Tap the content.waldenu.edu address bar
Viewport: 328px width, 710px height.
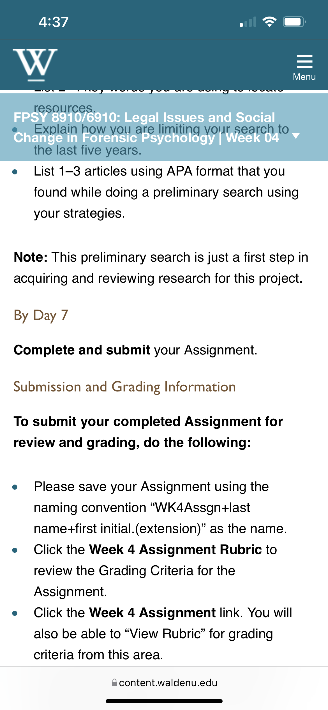[x=164, y=683]
